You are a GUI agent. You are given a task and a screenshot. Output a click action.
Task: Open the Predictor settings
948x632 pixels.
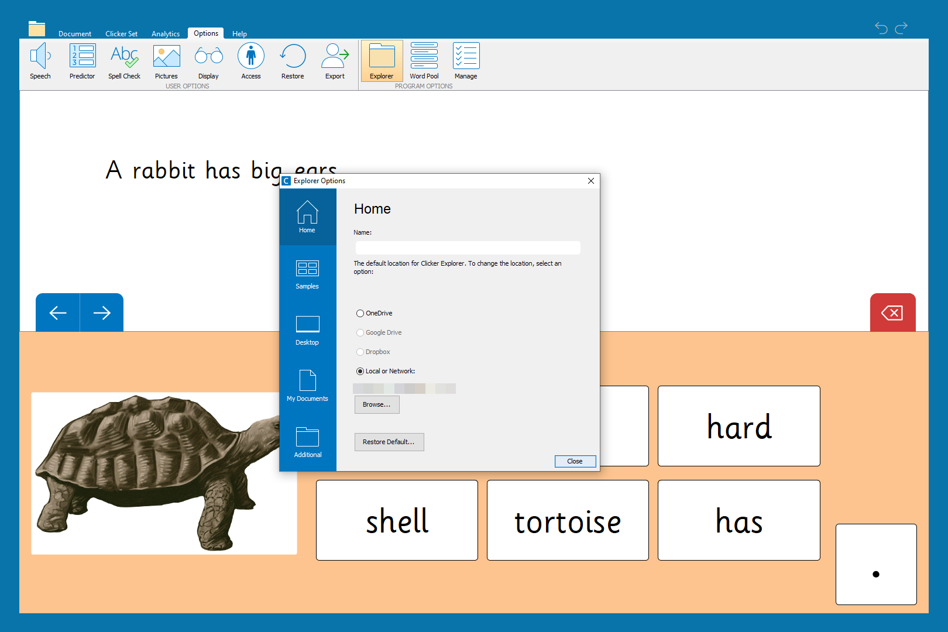(82, 61)
